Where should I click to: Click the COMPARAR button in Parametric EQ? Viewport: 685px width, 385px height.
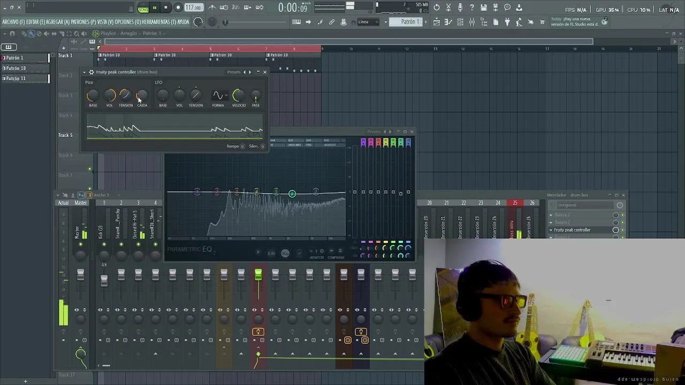point(336,258)
